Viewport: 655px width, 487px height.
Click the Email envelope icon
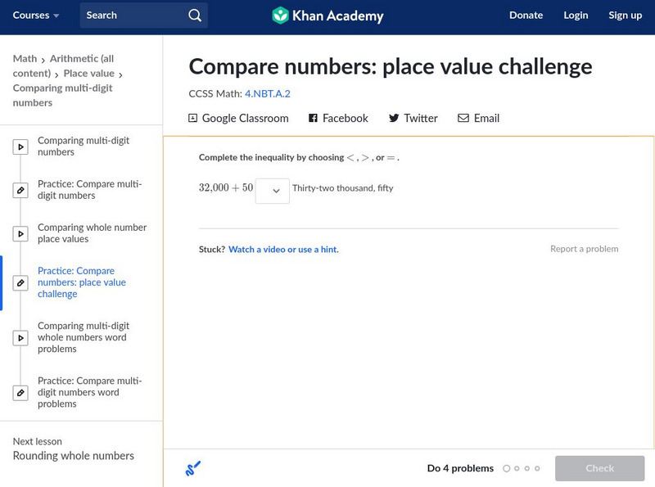click(463, 118)
